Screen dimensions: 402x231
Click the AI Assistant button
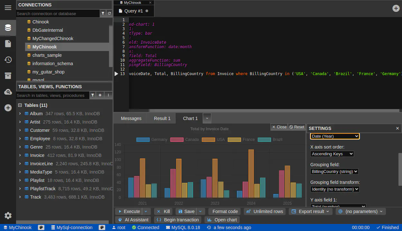click(x=133, y=220)
